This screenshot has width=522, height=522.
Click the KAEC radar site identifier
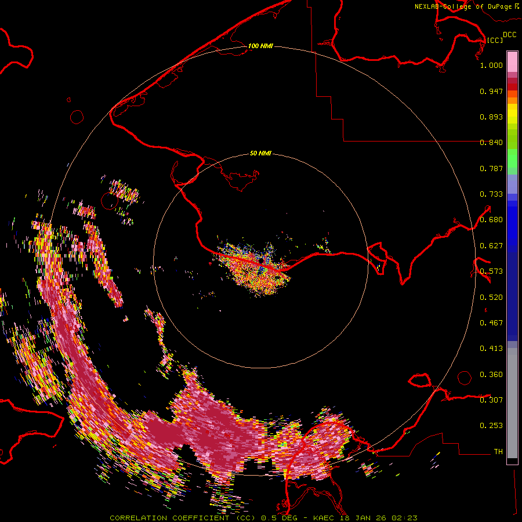coord(325,518)
